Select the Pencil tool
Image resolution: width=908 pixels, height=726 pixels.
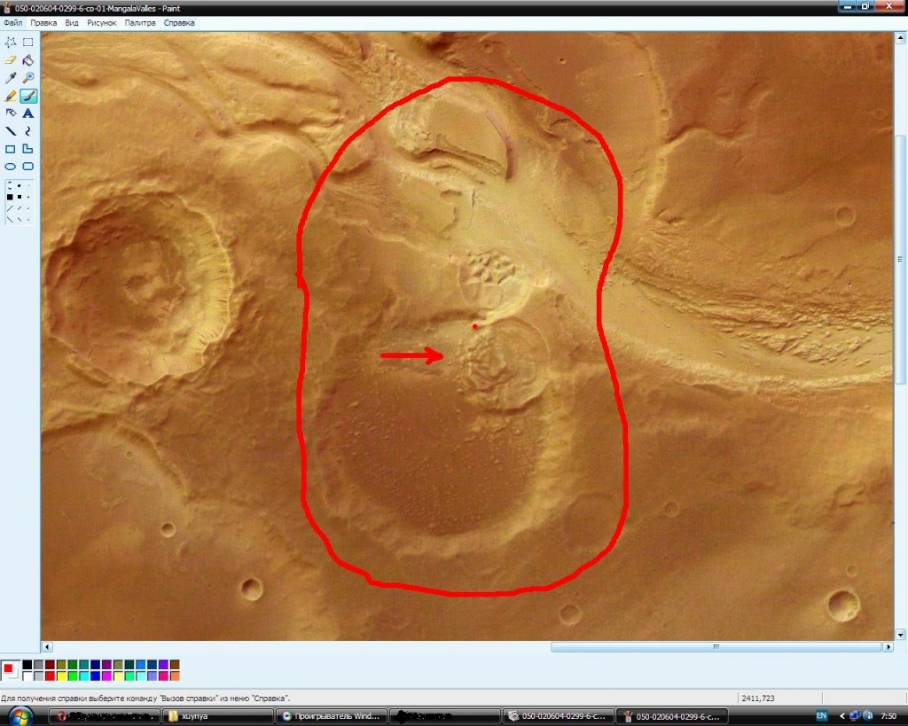(11, 96)
